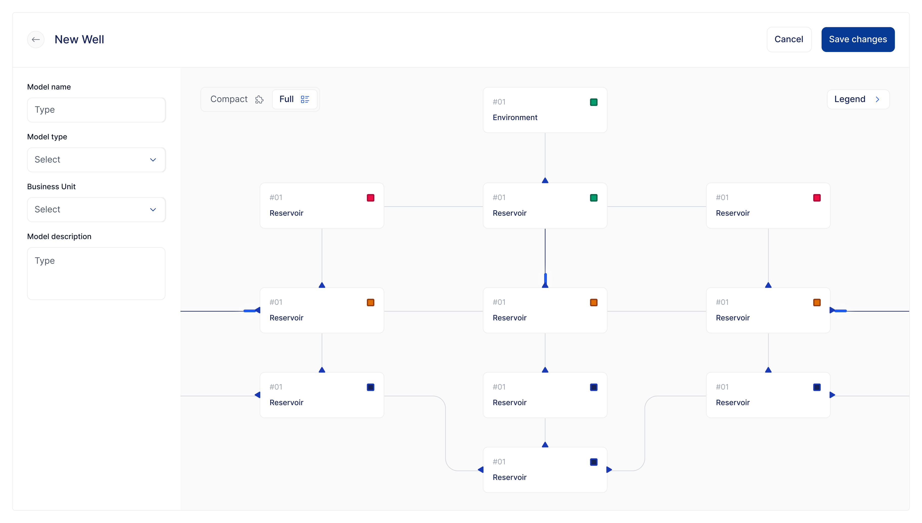Open the Model type dropdown
The height and width of the screenshot is (523, 922).
click(96, 160)
